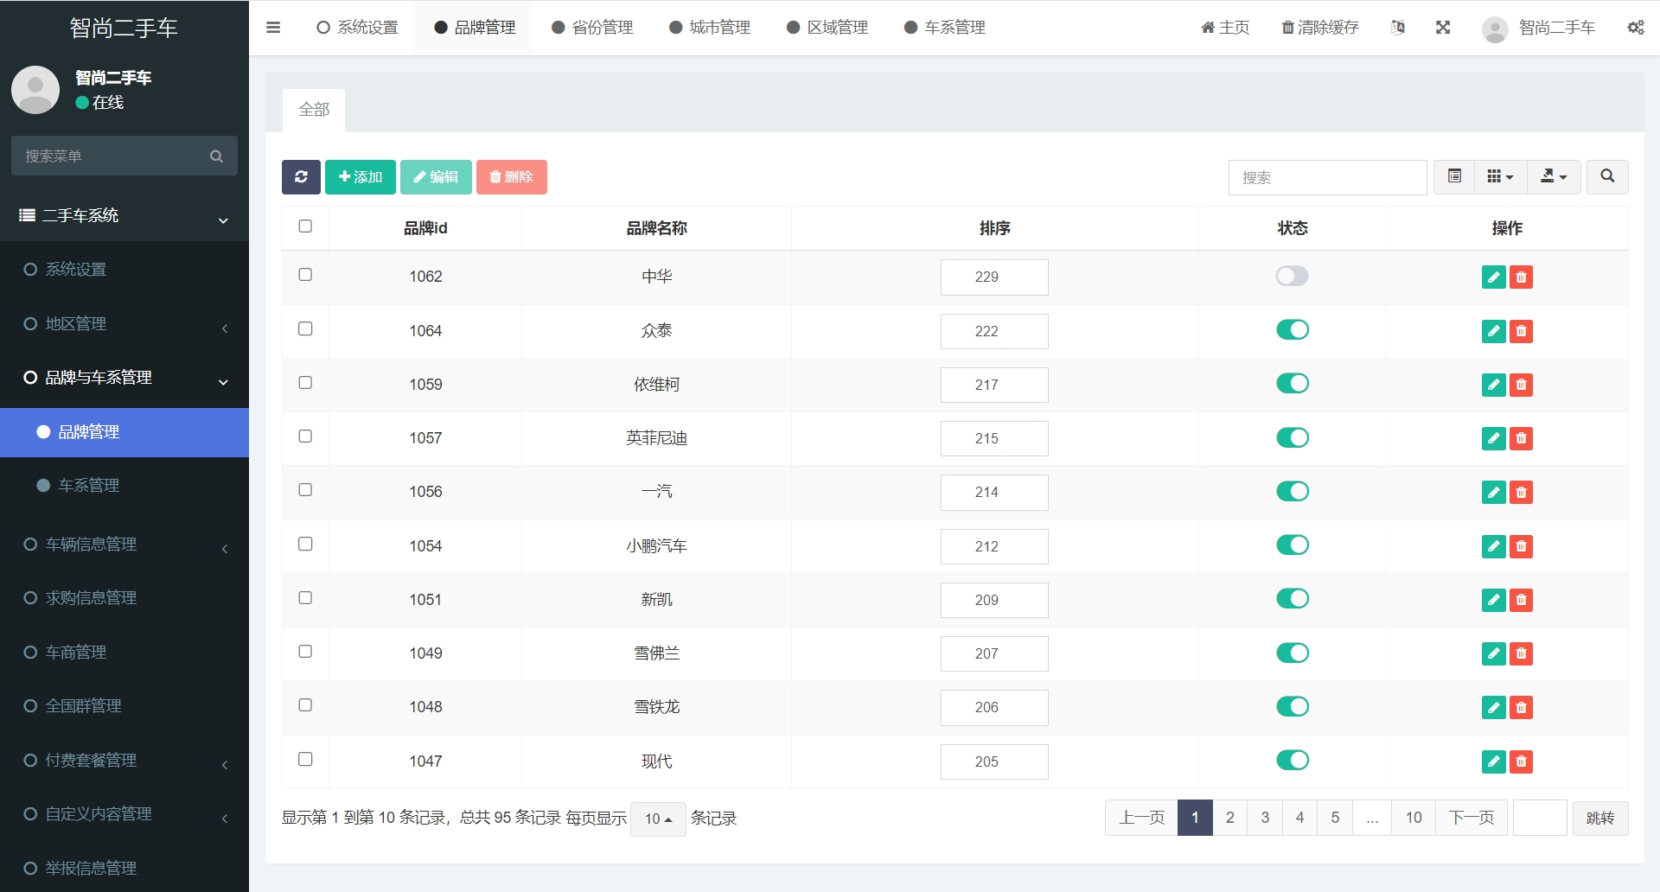This screenshot has height=892, width=1660.
Task: Switch to 城市管理 top tab
Action: 710,28
